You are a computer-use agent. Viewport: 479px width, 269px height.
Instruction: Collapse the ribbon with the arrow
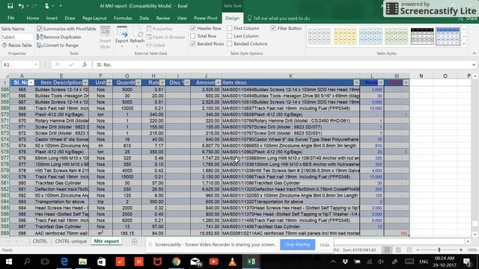click(474, 53)
